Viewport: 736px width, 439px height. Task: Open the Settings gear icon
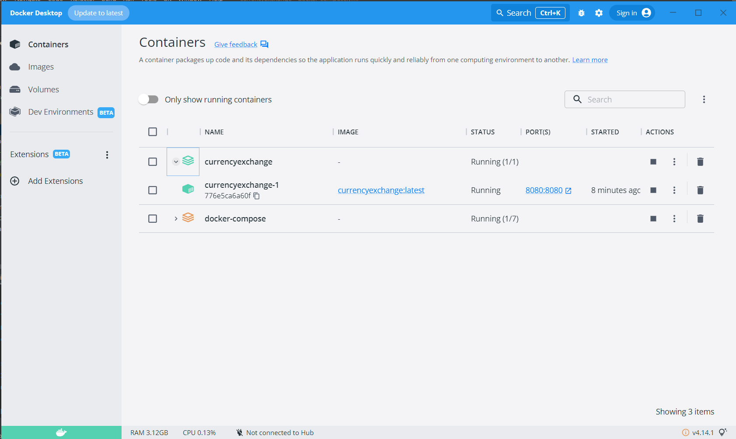[x=599, y=13]
